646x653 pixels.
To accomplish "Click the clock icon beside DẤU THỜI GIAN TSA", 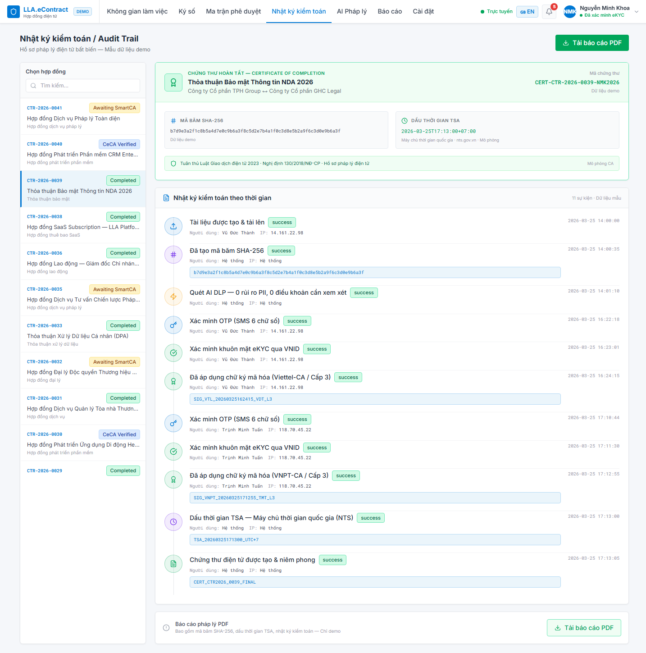I will [405, 121].
